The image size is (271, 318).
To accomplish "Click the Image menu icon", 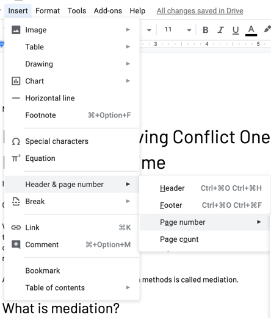I will click(16, 30).
